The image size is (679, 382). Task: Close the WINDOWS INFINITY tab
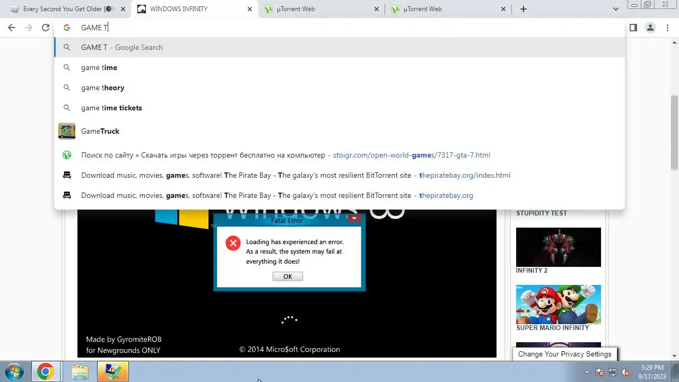[x=250, y=9]
